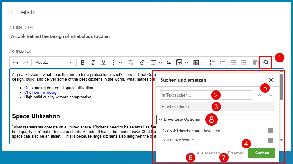
Task: Click the bulleted list icon
Action: 223,63
